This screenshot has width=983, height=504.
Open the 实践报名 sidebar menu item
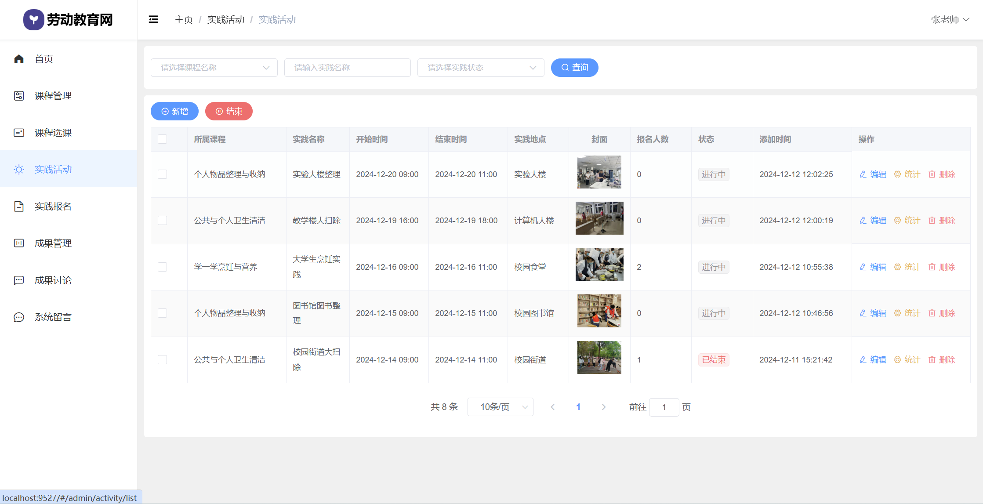(53, 207)
